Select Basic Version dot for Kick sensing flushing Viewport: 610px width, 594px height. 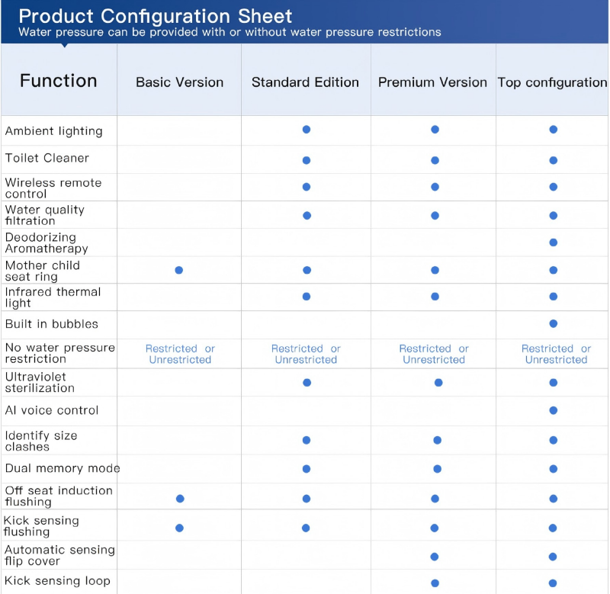[x=179, y=528]
